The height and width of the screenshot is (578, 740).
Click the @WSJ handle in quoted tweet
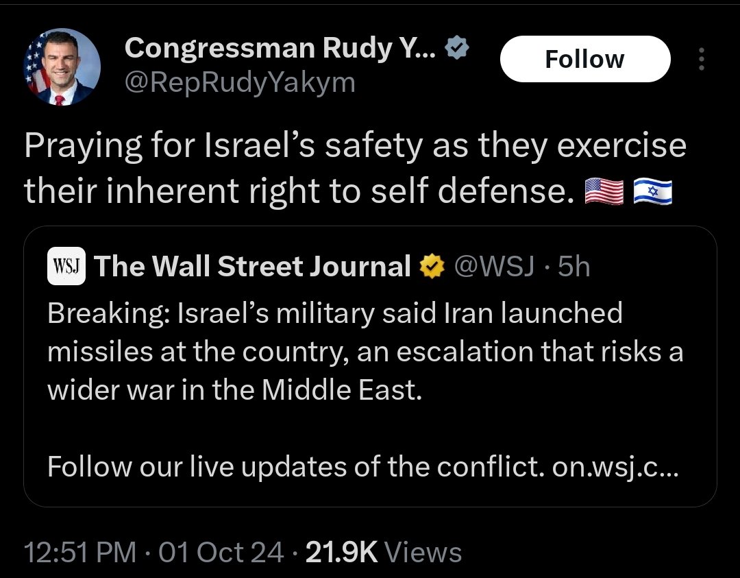[493, 266]
